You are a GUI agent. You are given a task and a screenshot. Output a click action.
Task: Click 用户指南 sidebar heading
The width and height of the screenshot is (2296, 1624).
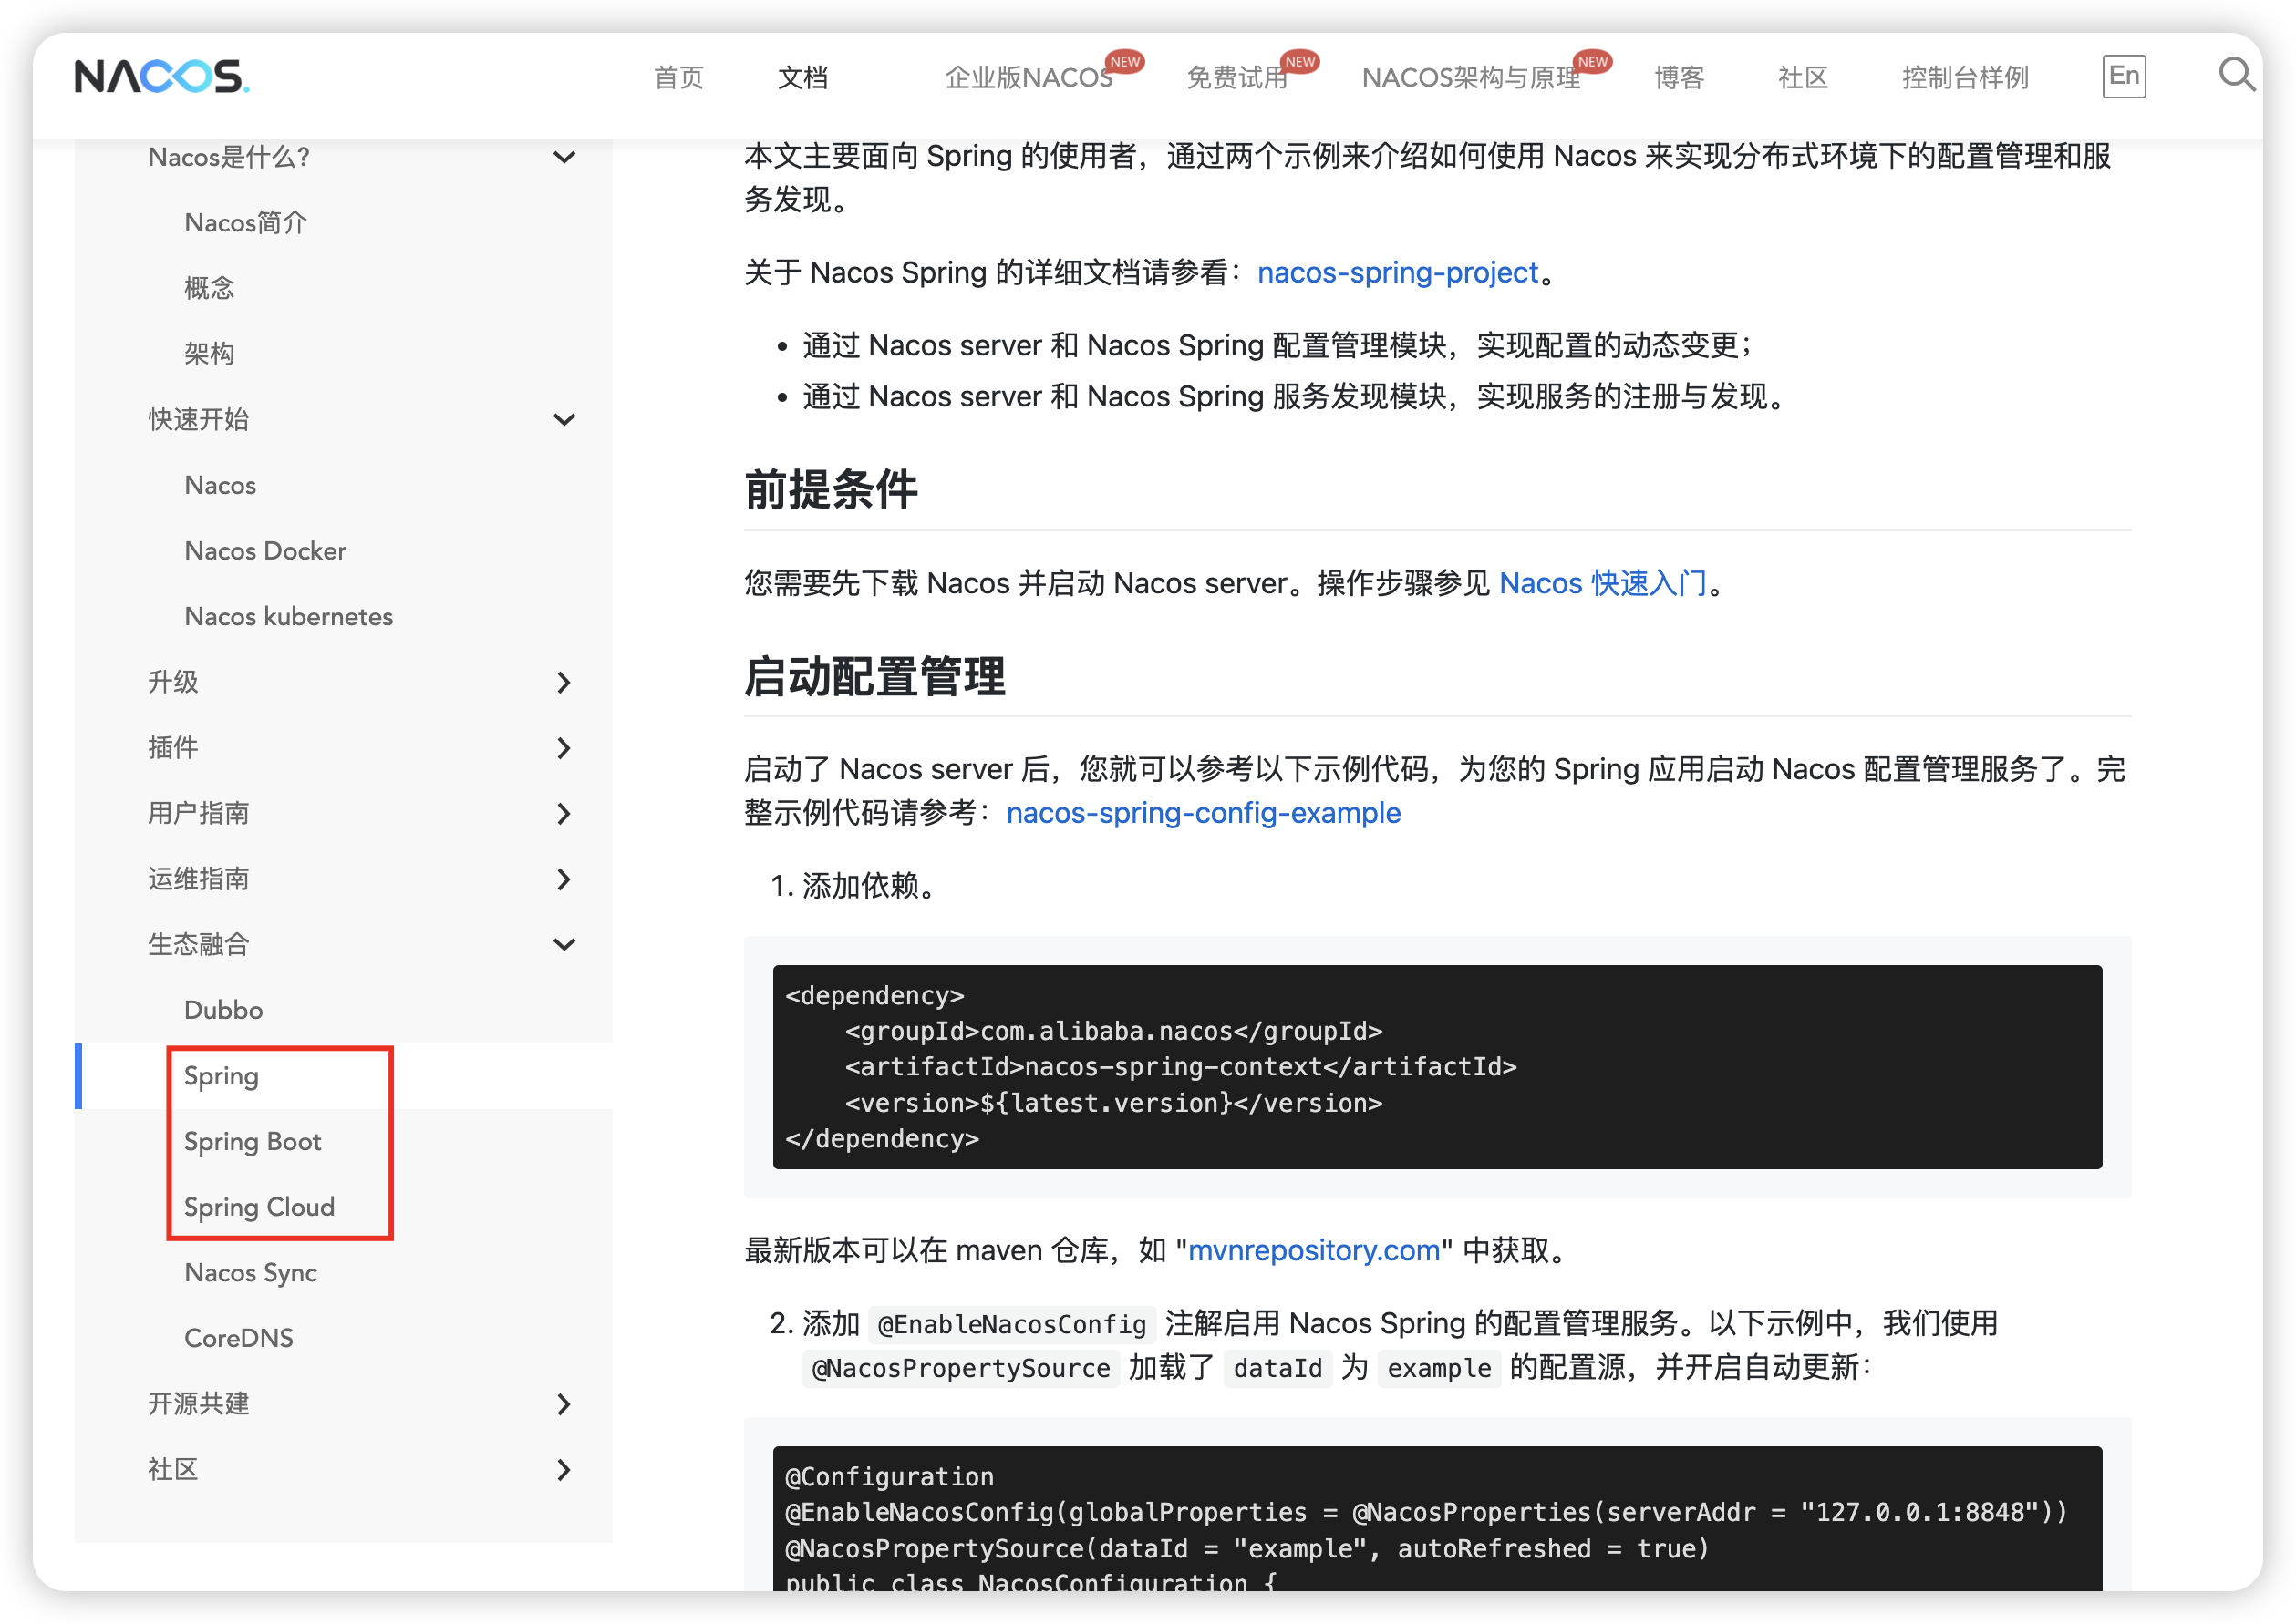198,814
